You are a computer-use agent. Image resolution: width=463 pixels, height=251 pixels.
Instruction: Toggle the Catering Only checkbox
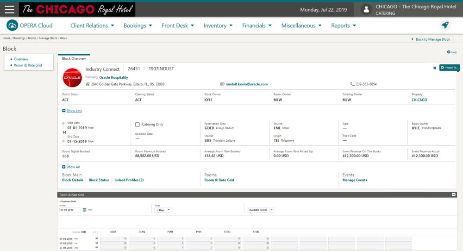pyautogui.click(x=138, y=125)
